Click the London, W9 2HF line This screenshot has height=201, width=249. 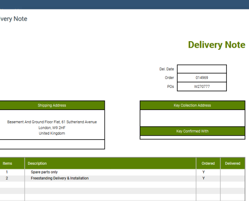coord(52,128)
